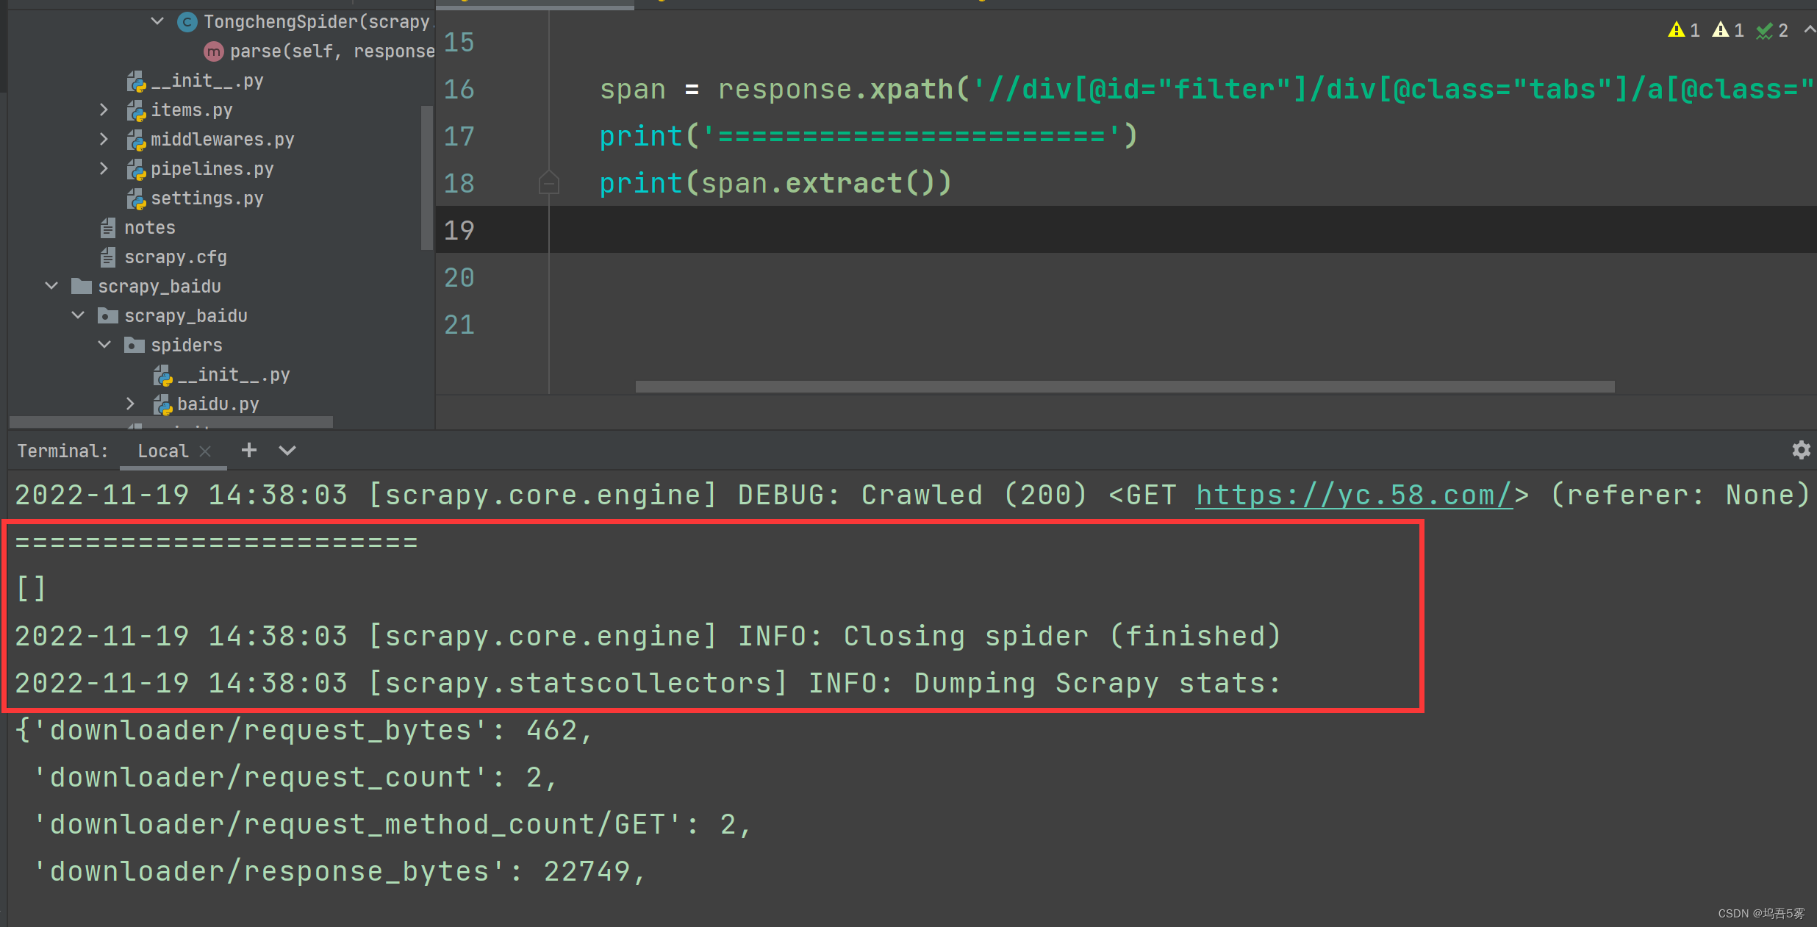Collapse the scrapy_baidu root folder
The width and height of the screenshot is (1817, 927).
point(51,286)
